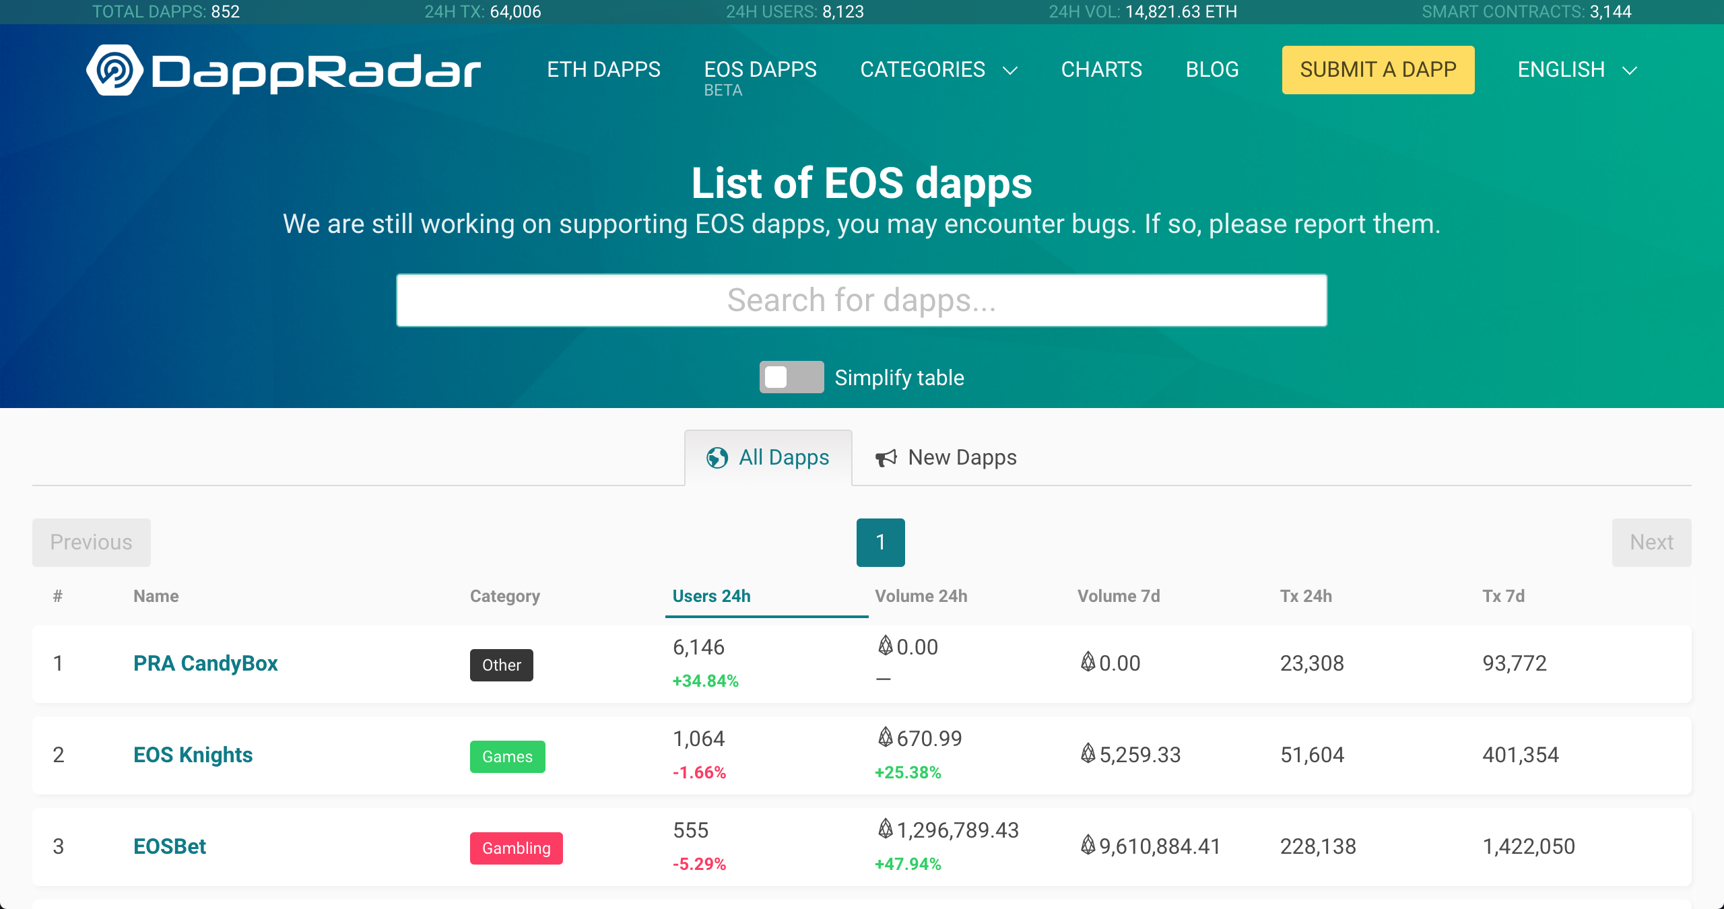This screenshot has height=909, width=1724.
Task: Open the EOS DAPPS beta nav item
Action: click(760, 77)
